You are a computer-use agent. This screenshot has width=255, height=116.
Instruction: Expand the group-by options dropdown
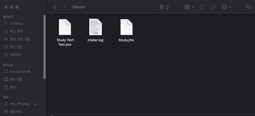[x=189, y=7]
